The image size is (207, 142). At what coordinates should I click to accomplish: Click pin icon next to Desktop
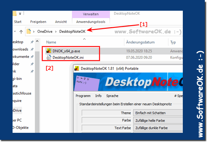click(x=32, y=42)
